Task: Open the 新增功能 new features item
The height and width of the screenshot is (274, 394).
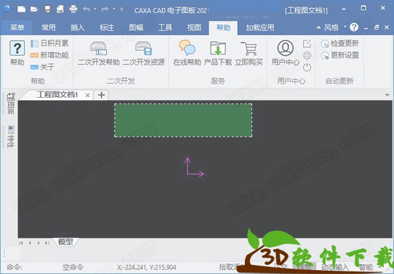Action: (49, 55)
